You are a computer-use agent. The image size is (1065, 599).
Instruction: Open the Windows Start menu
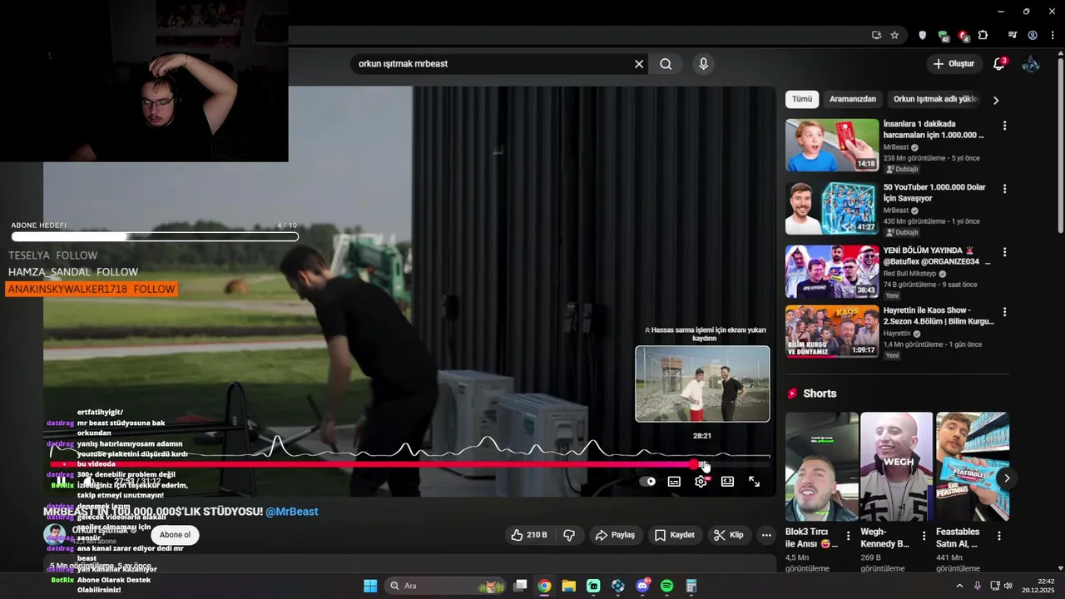370,586
